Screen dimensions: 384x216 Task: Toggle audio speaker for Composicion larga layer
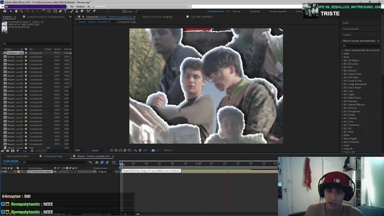(5, 172)
